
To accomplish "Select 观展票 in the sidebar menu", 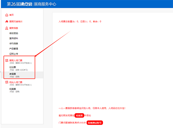I will (x=12, y=89).
